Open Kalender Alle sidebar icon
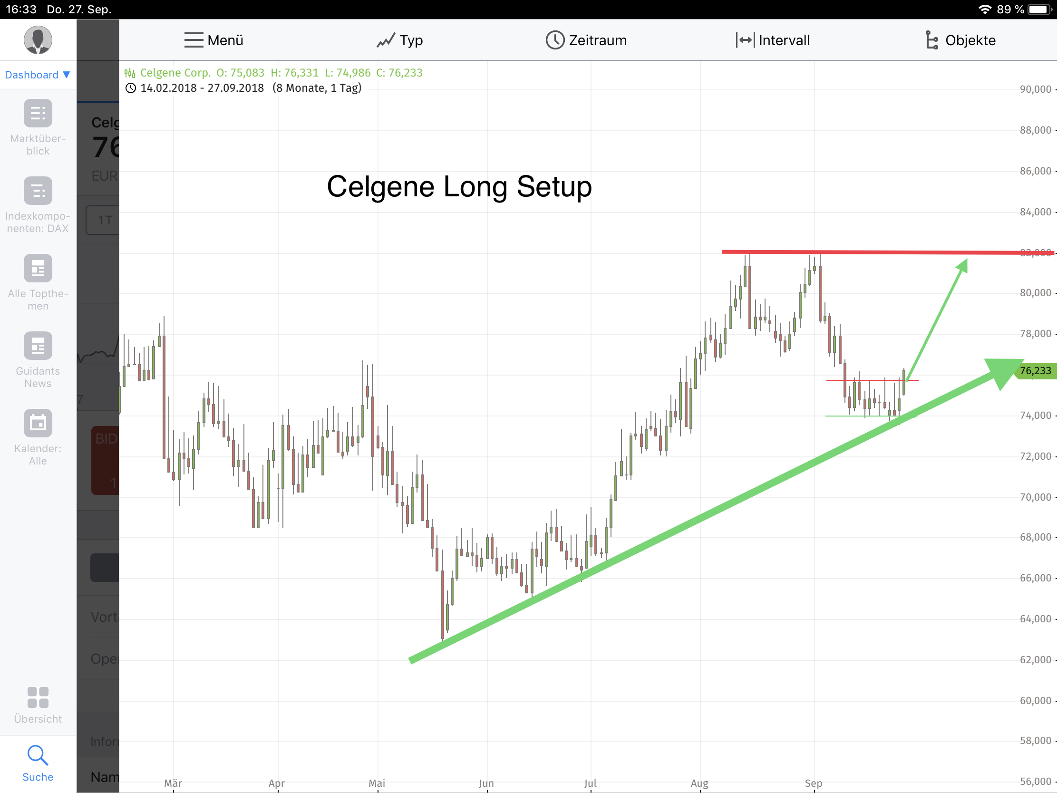Image resolution: width=1057 pixels, height=793 pixels. click(38, 423)
